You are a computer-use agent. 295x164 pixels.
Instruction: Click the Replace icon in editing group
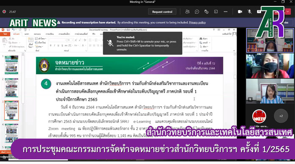(201, 43)
